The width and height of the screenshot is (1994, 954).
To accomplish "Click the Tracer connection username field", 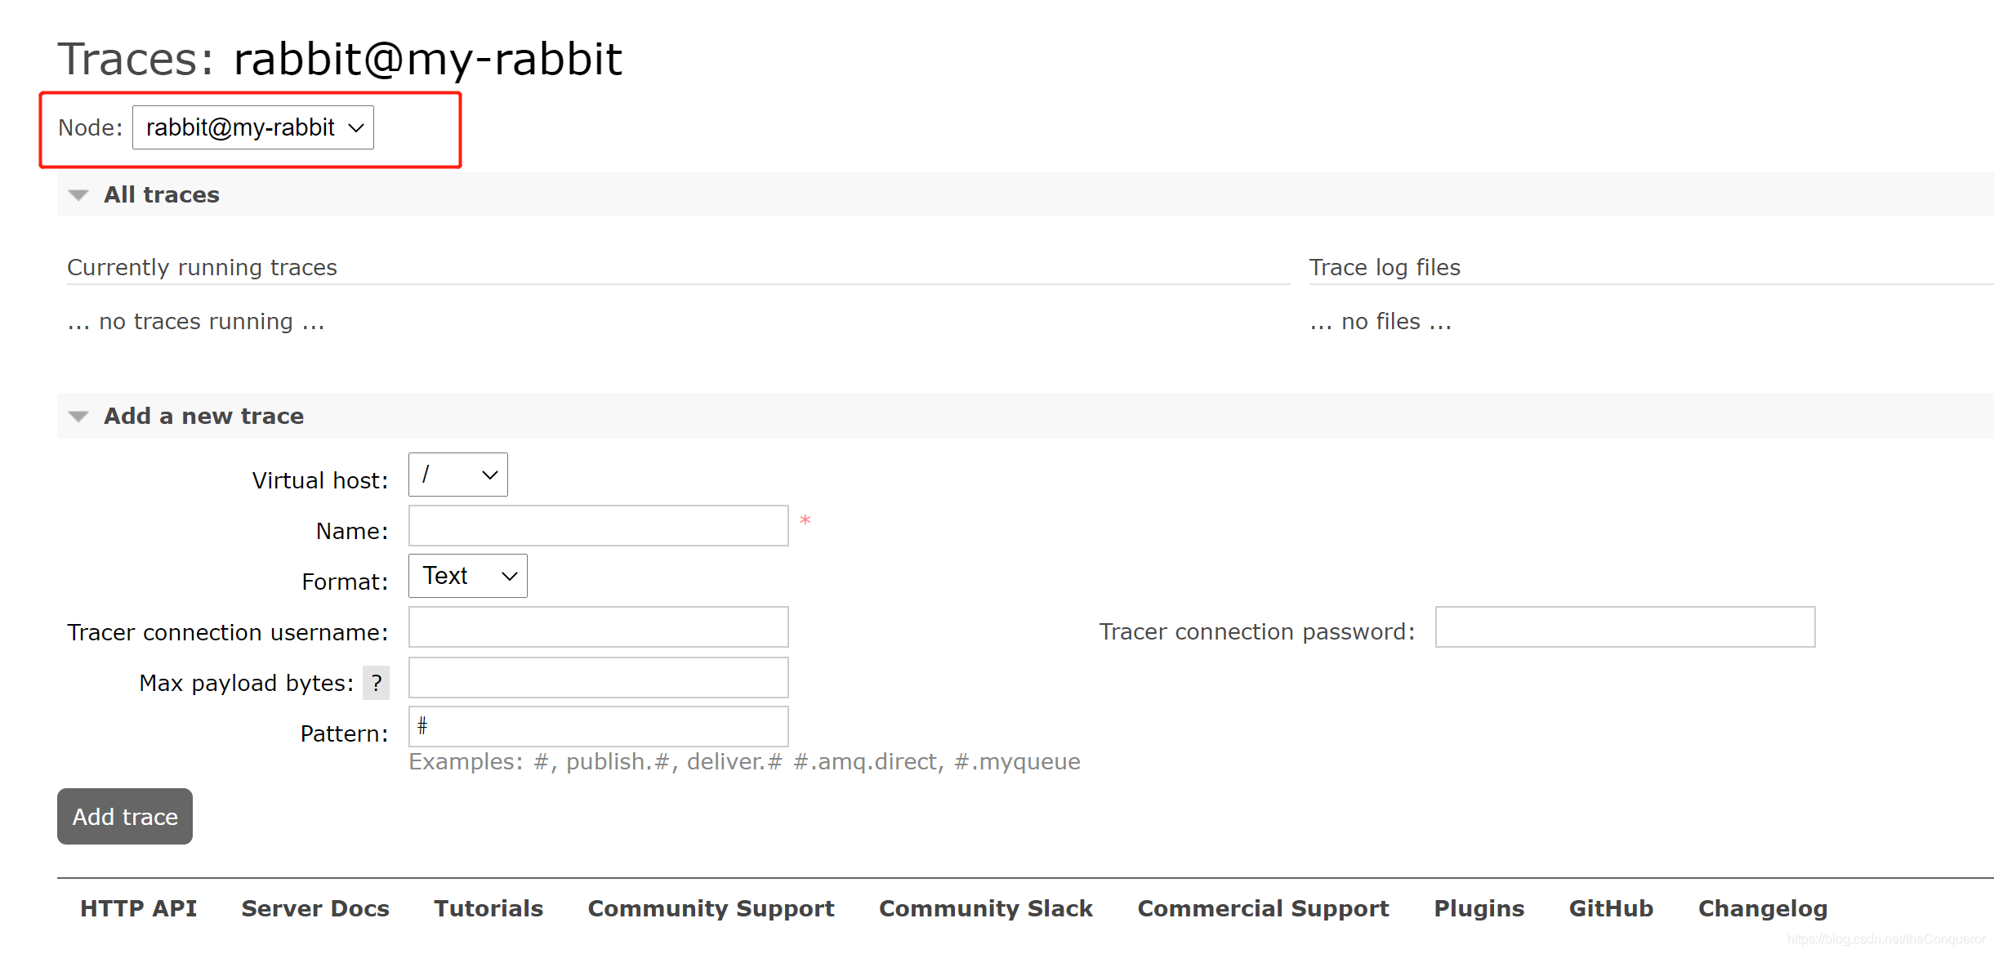I will [x=598, y=628].
